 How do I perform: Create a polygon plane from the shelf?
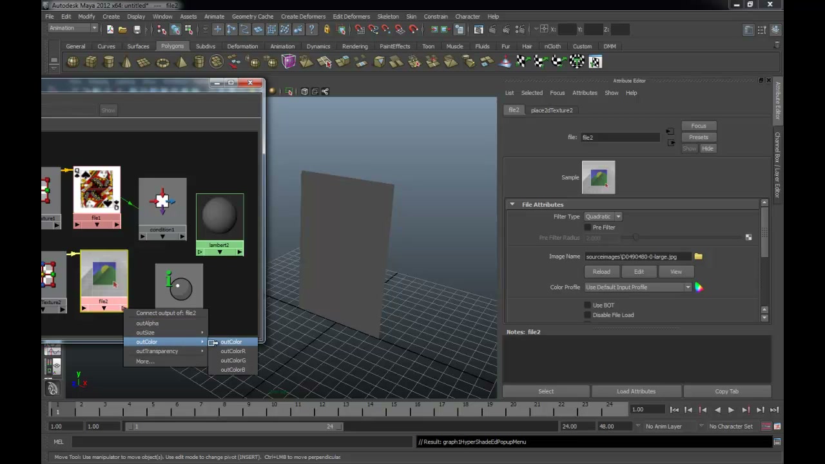(144, 62)
